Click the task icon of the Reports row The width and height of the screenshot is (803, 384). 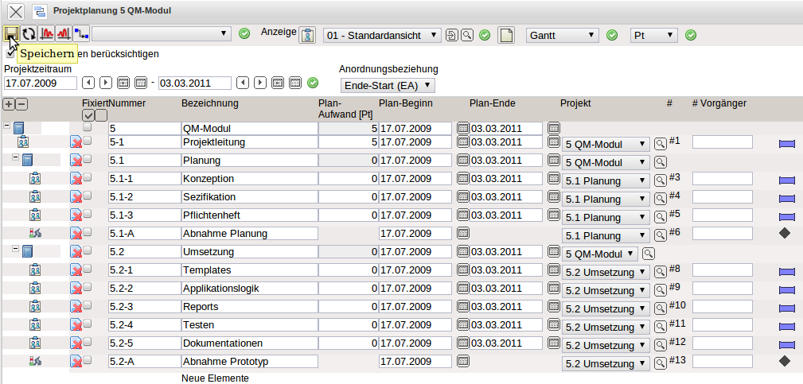[35, 307]
